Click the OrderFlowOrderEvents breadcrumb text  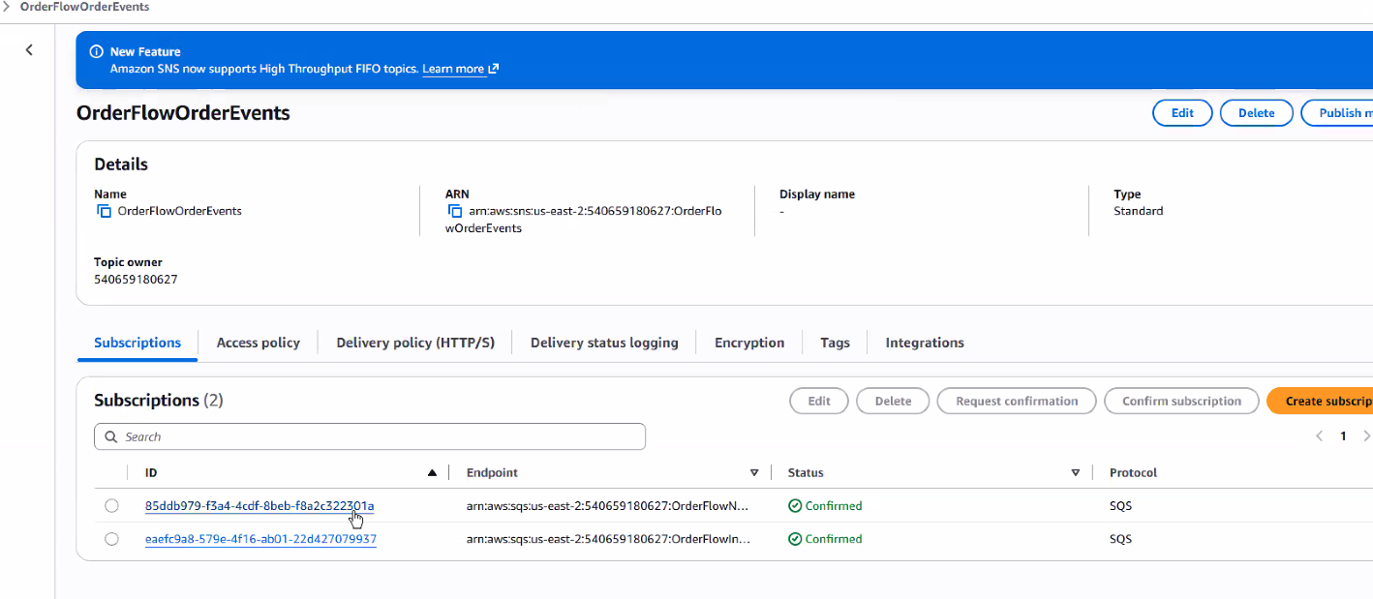[x=84, y=7]
